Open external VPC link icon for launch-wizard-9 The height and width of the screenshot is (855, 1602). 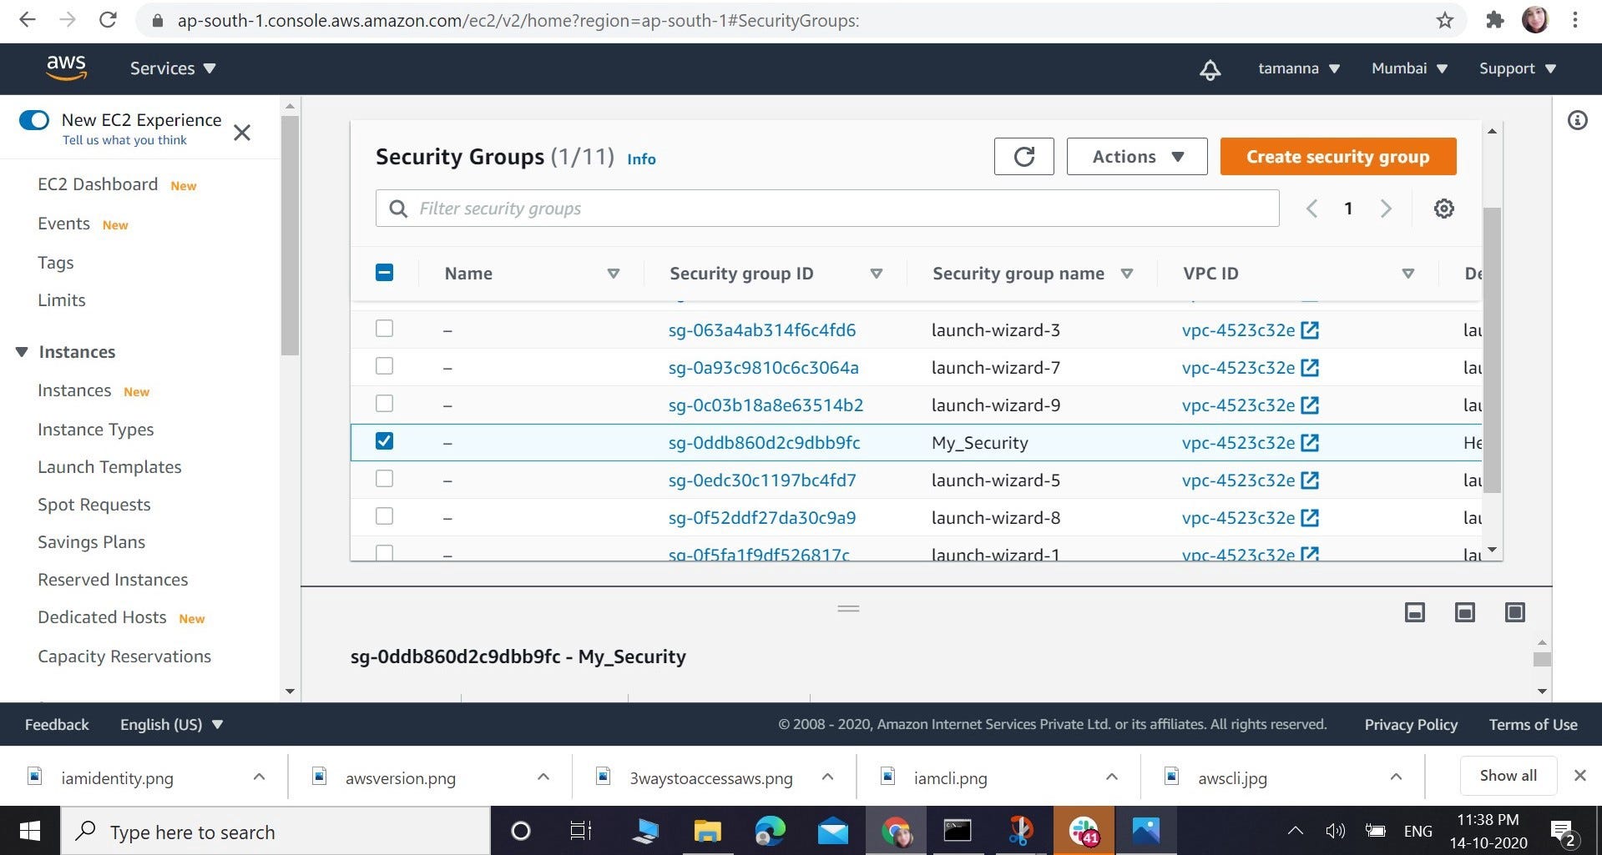1310,405
